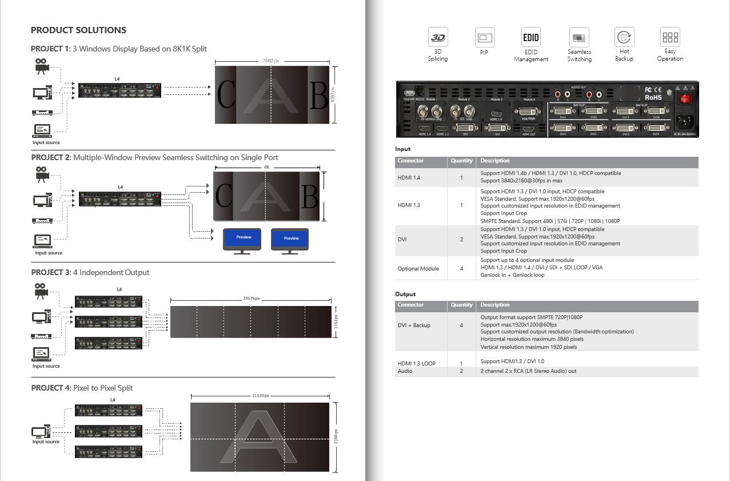The image size is (730, 481).
Task: Select "Genlock in + Genlock loop" text
Action: pos(513,275)
